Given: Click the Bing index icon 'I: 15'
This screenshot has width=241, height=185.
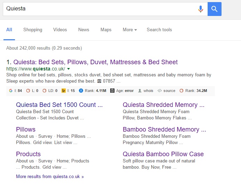Looking at the screenshot, I should click(64, 91).
